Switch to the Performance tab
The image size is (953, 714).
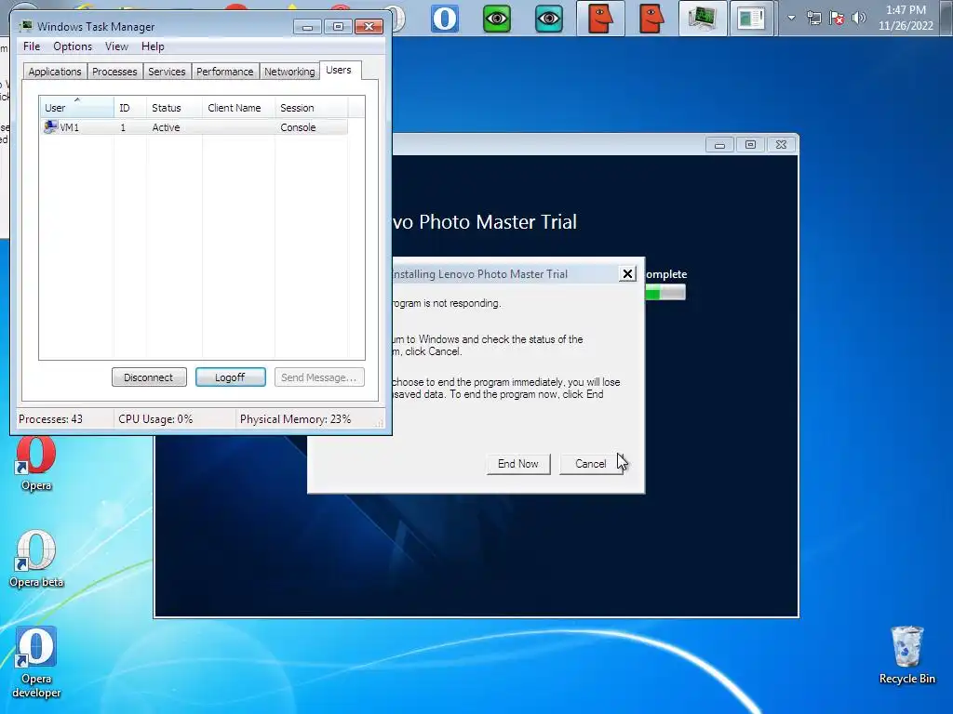[224, 72]
